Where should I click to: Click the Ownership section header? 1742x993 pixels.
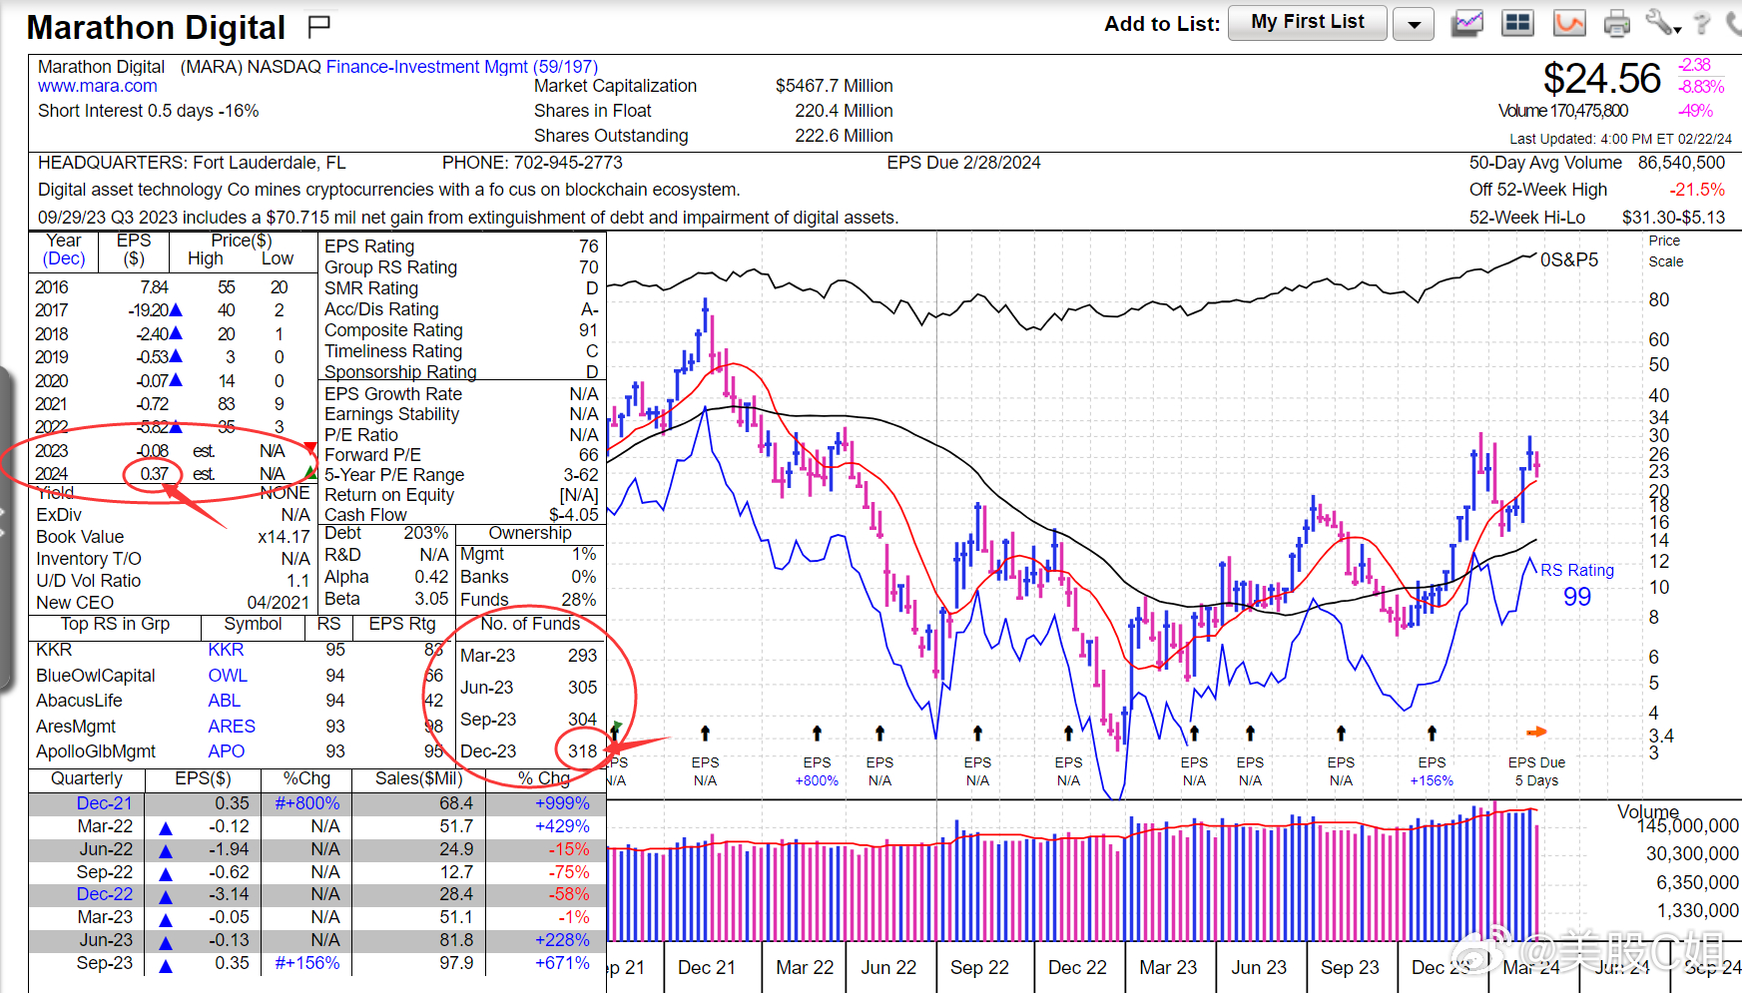(530, 533)
